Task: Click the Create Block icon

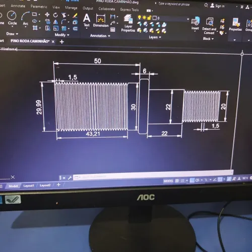Action: [x=222, y=21]
